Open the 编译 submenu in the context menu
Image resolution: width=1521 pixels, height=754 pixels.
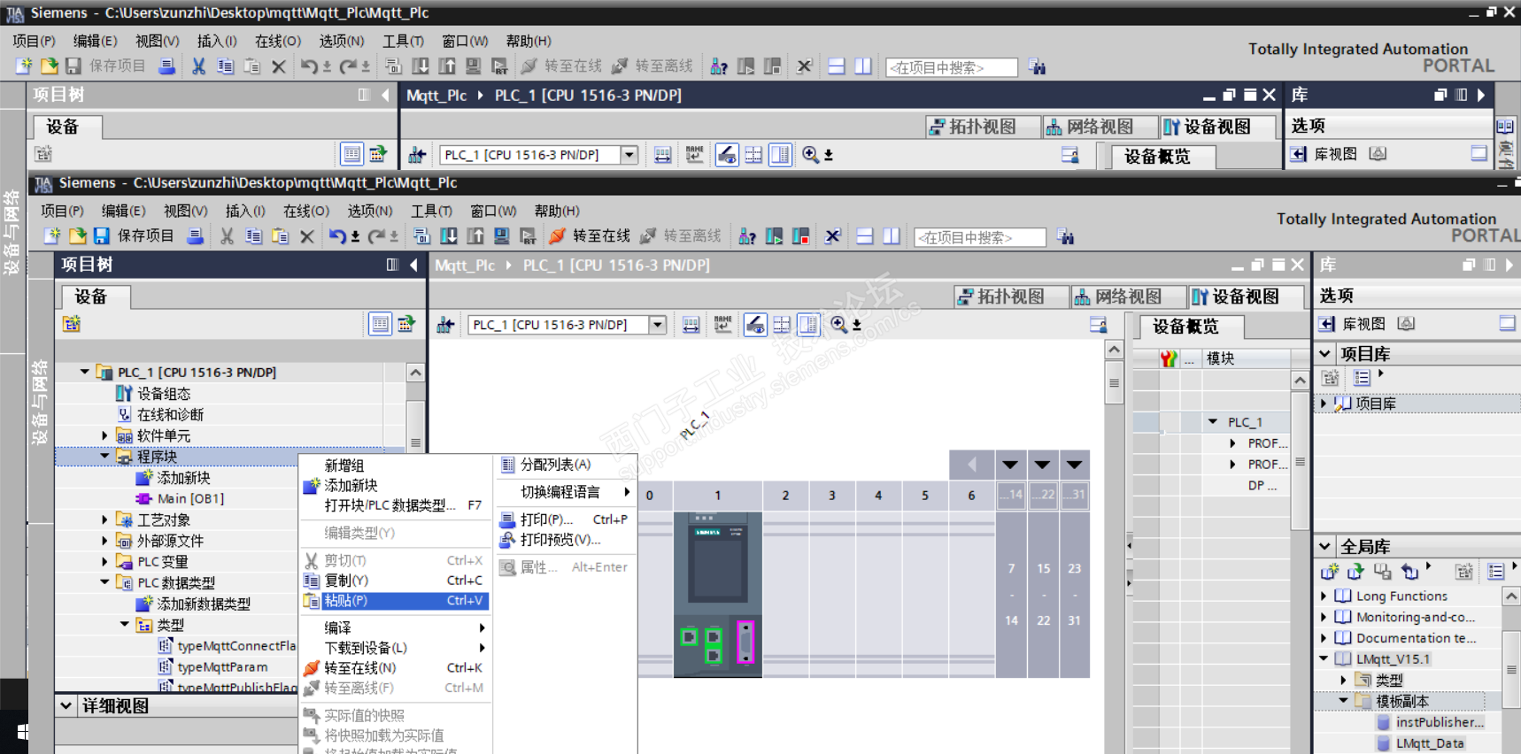click(394, 627)
